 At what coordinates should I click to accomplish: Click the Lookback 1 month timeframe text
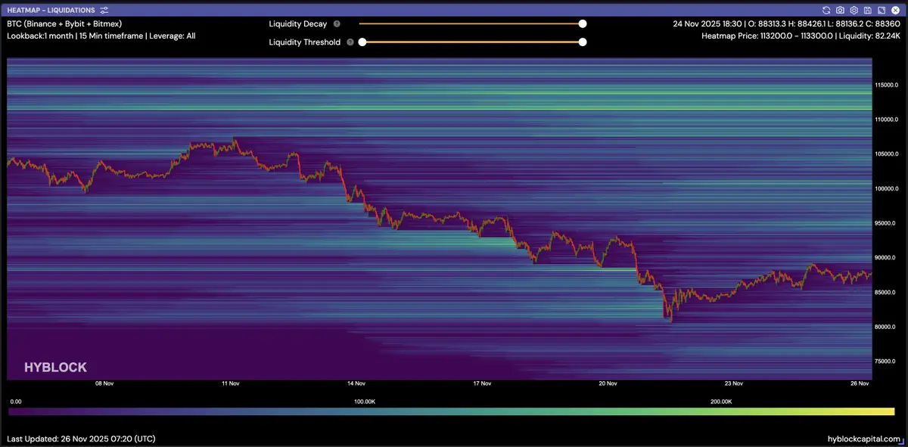click(101, 36)
